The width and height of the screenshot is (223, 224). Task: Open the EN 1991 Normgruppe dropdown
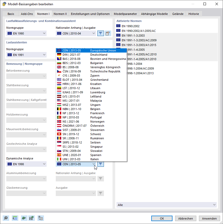(x=26, y=55)
